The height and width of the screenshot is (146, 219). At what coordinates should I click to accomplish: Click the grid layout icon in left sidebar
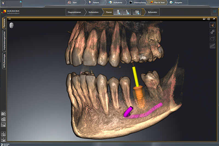(x=4, y=125)
